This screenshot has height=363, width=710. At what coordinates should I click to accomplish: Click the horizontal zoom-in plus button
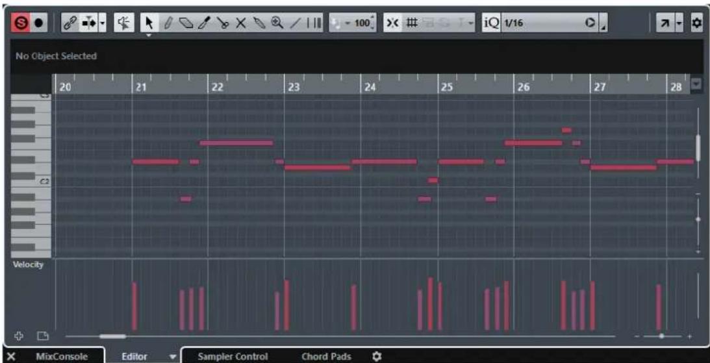690,336
